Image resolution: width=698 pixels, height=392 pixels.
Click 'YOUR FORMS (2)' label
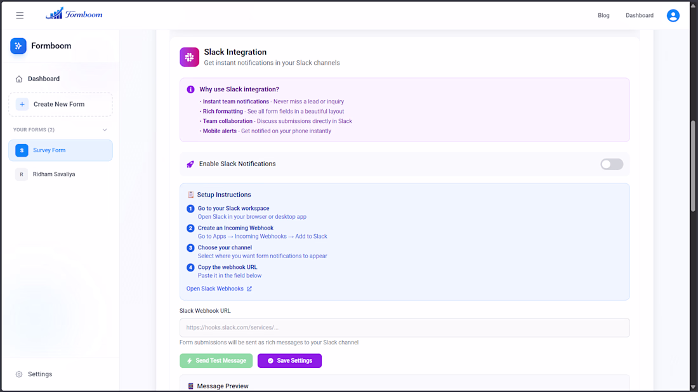[x=34, y=130]
